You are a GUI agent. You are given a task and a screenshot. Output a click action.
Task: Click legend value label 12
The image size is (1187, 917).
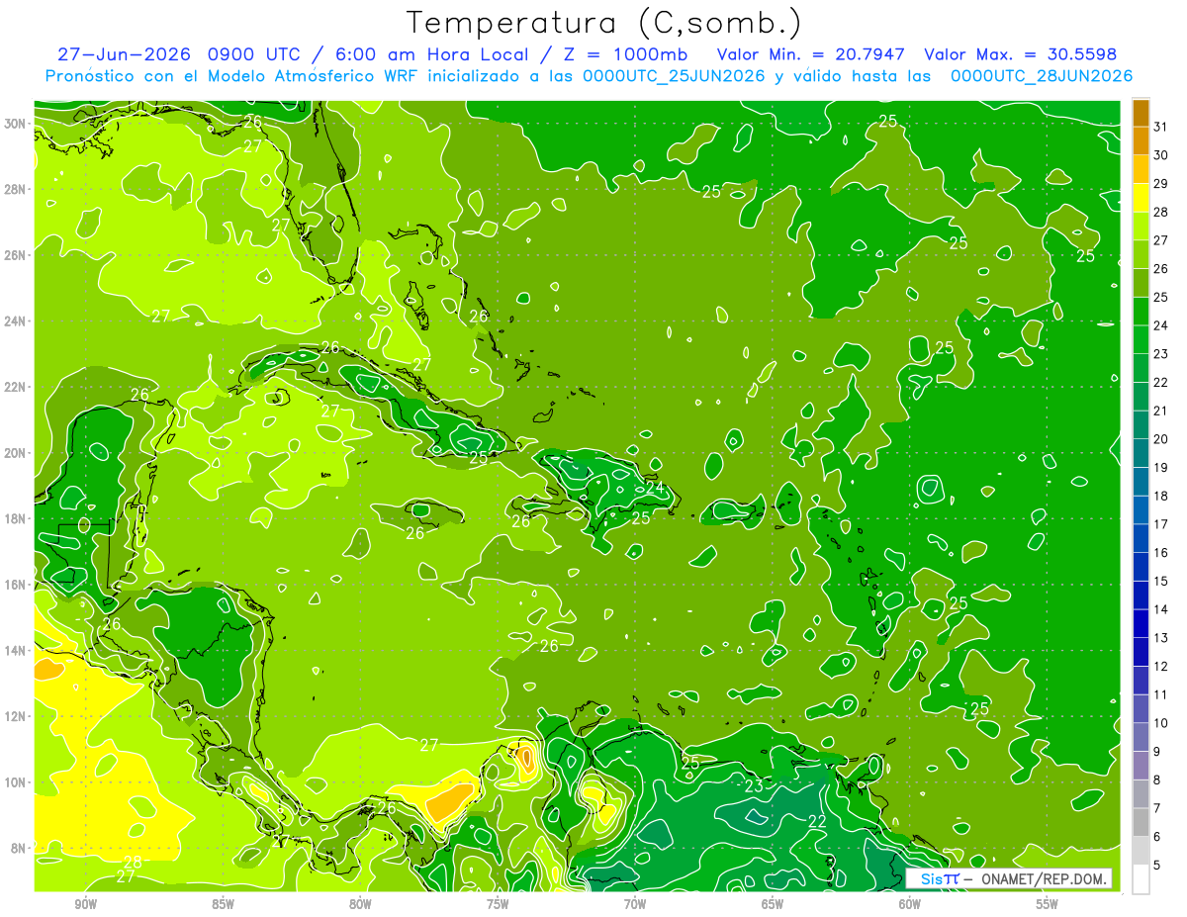[x=1160, y=666]
